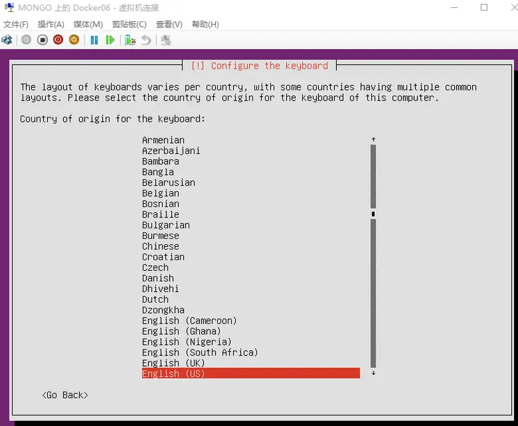Select Bangla keyboard layout
This screenshot has width=518, height=426.
pos(158,172)
